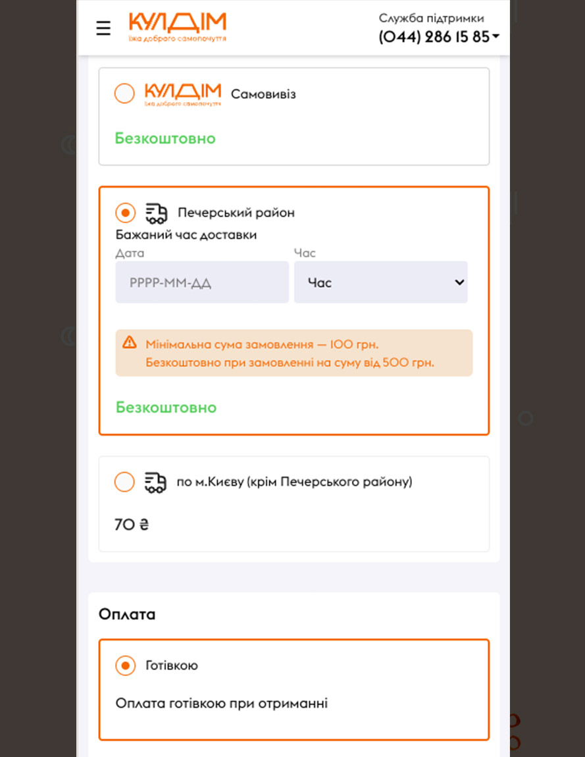Open the Час time dropdown
This screenshot has width=585, height=757.
[x=380, y=282]
